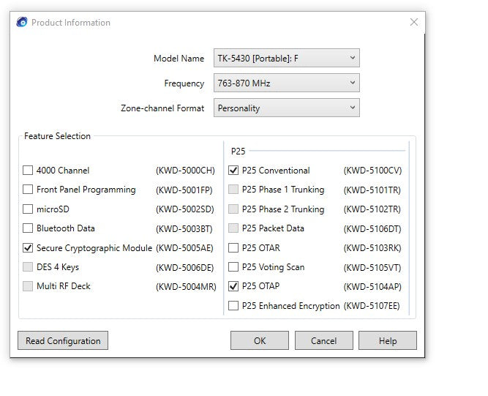Screen dimensions: 488x396
Task: Click the (KWD-5105VT) license code text
Action: [372, 267]
